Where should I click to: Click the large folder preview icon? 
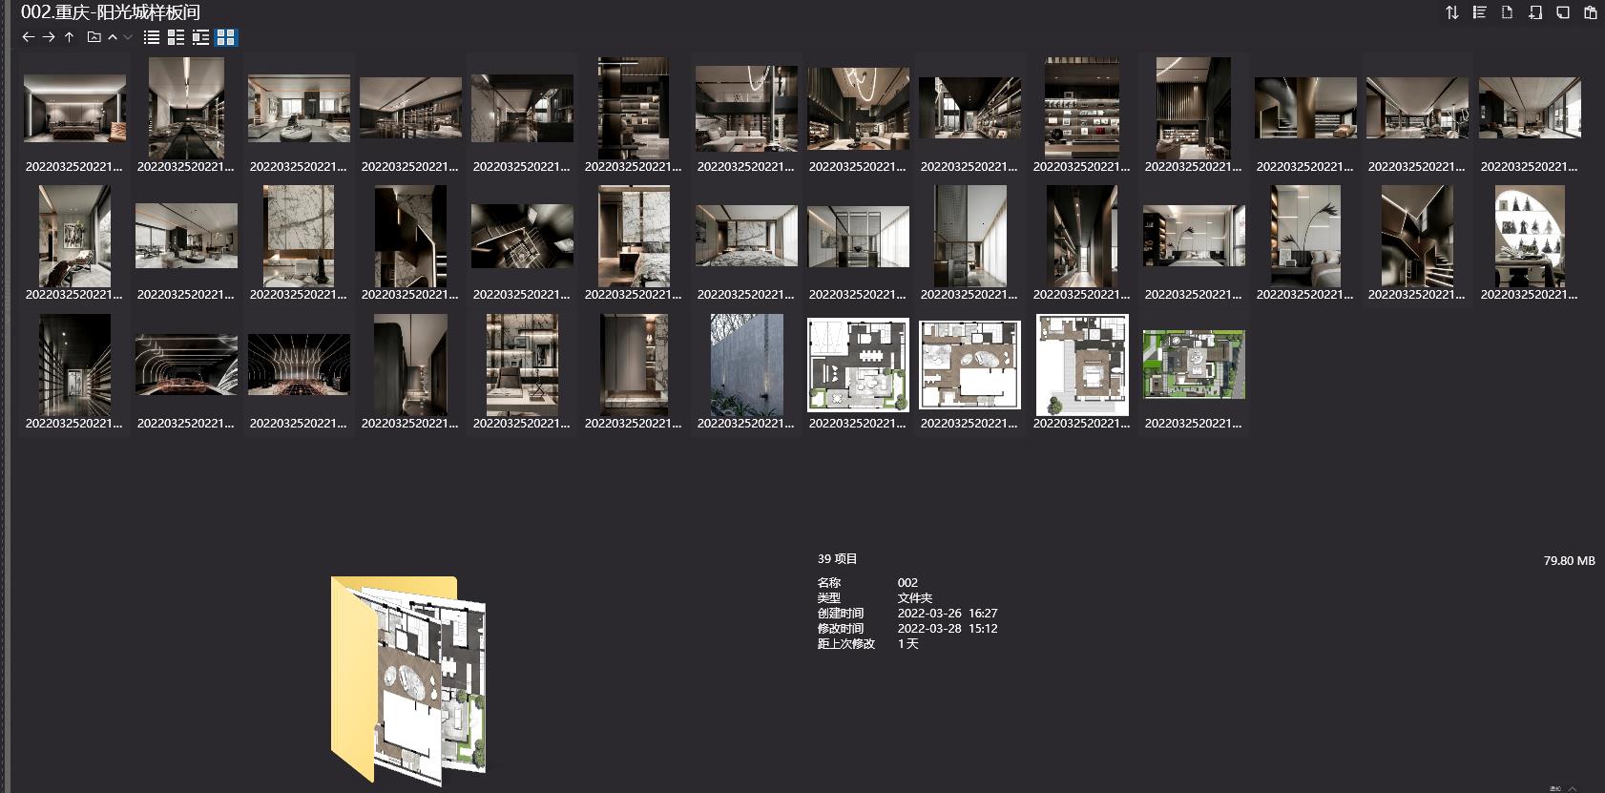pos(408,679)
